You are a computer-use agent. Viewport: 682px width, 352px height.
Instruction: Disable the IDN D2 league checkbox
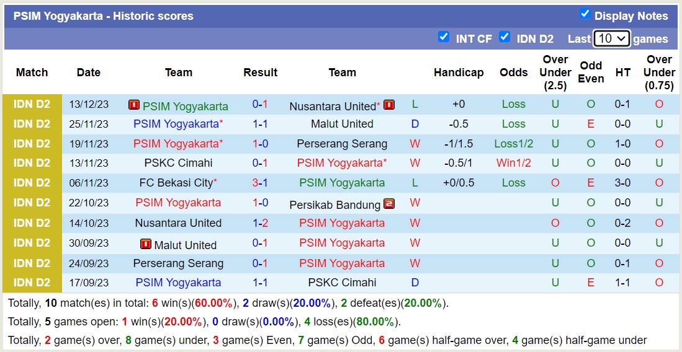[x=505, y=37]
